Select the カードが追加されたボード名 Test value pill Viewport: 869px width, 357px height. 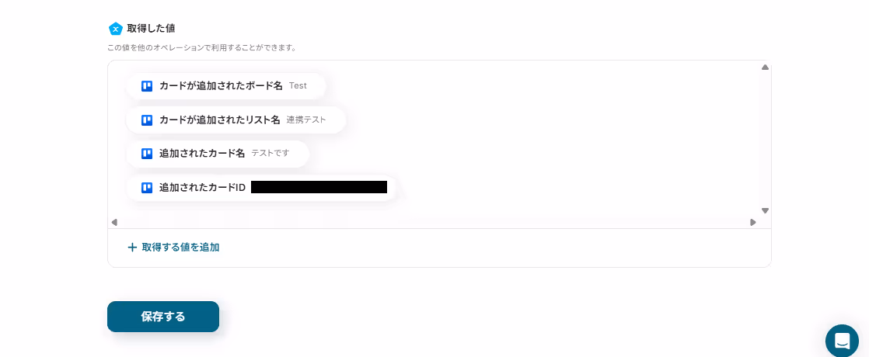coord(226,86)
